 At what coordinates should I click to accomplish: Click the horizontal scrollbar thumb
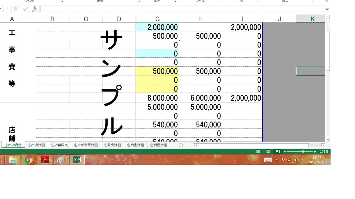[253, 145]
